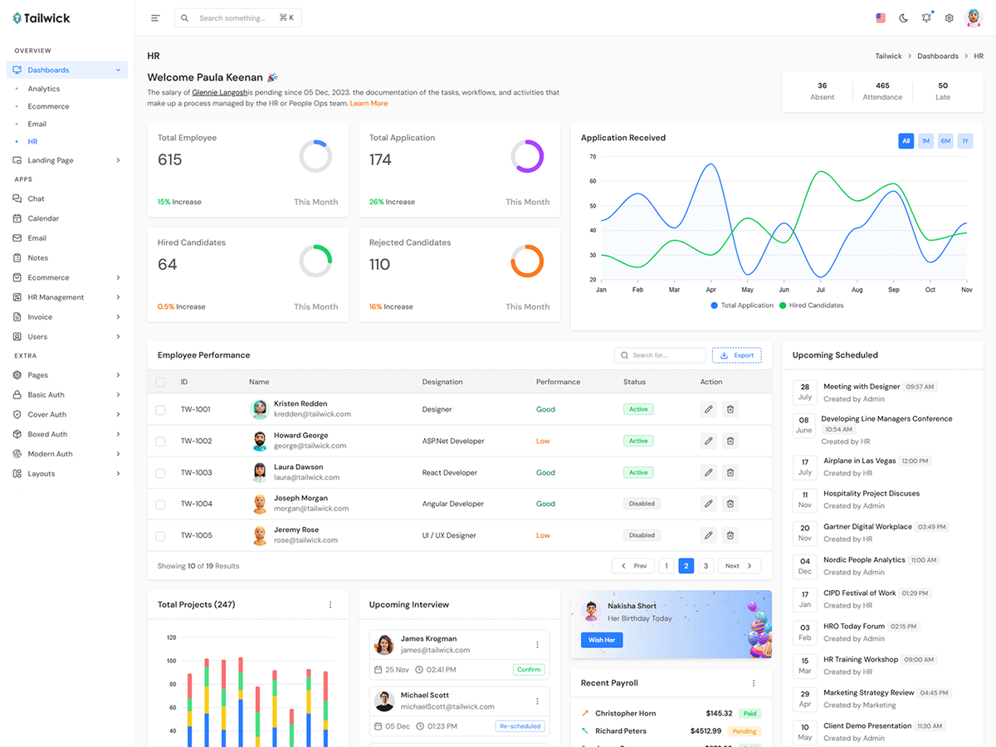Open the Calendar app from the sidebar
Screen dimensions: 996x747
pos(43,218)
